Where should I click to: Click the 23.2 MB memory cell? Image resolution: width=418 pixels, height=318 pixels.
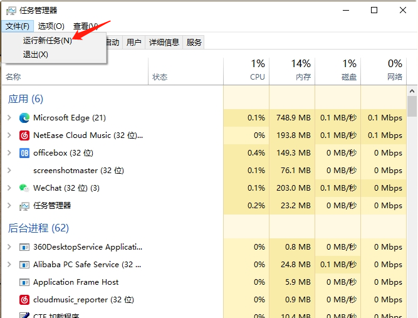point(292,206)
